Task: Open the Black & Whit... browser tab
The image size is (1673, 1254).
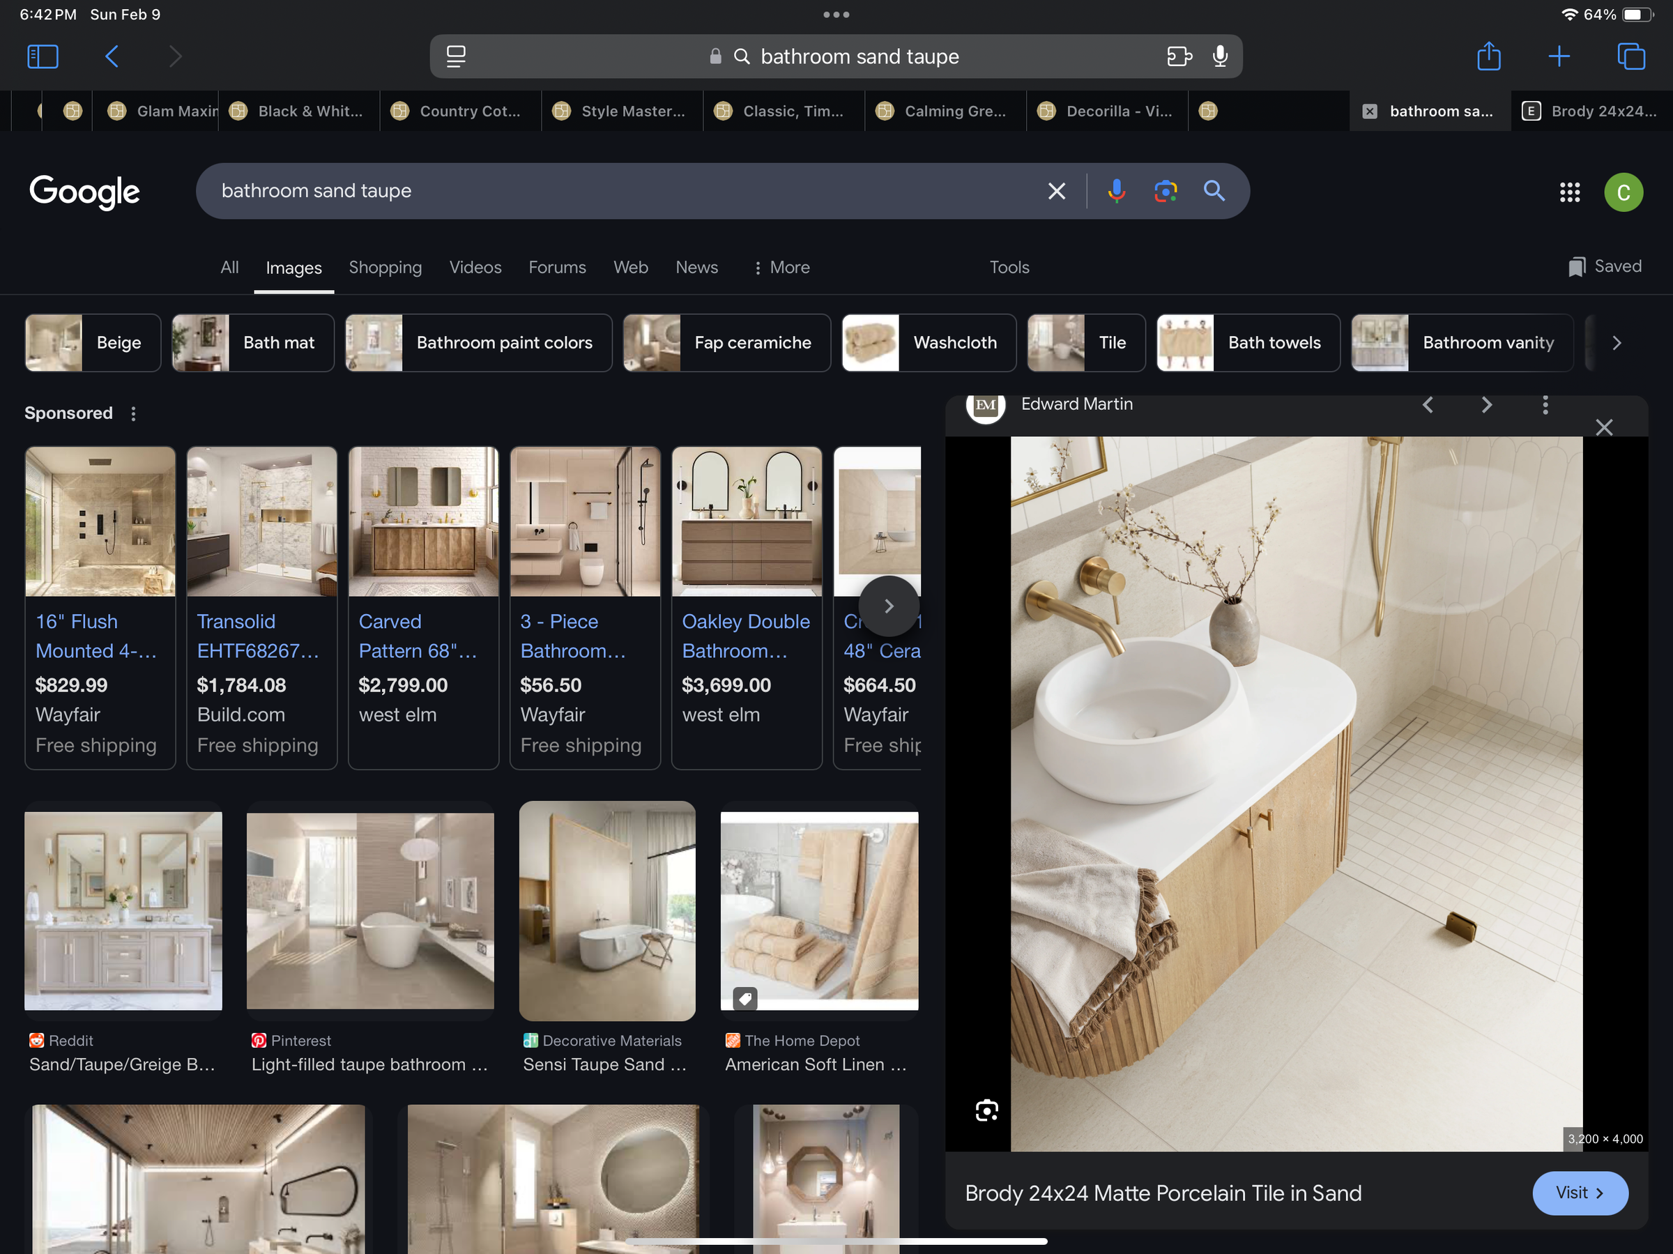Action: pyautogui.click(x=299, y=112)
